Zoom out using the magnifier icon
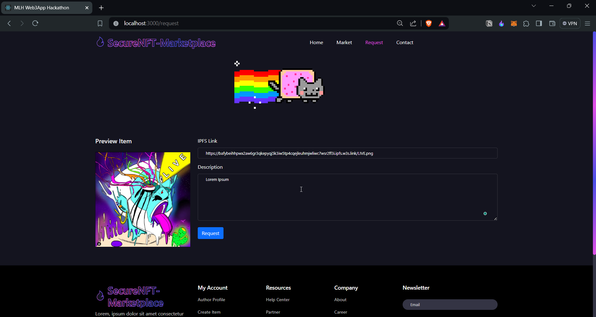 (400, 23)
